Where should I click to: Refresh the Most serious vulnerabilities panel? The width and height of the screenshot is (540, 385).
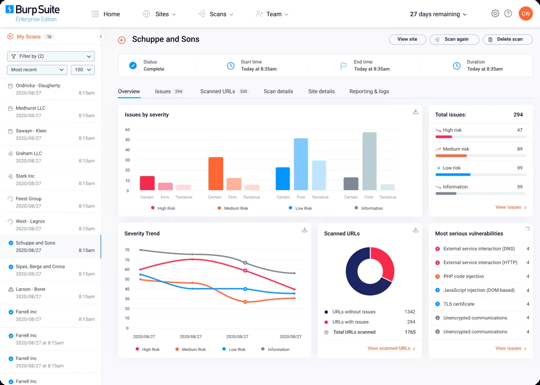tap(527, 229)
